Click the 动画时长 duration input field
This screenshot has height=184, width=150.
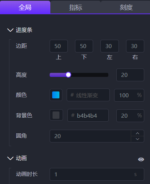(x=97, y=175)
